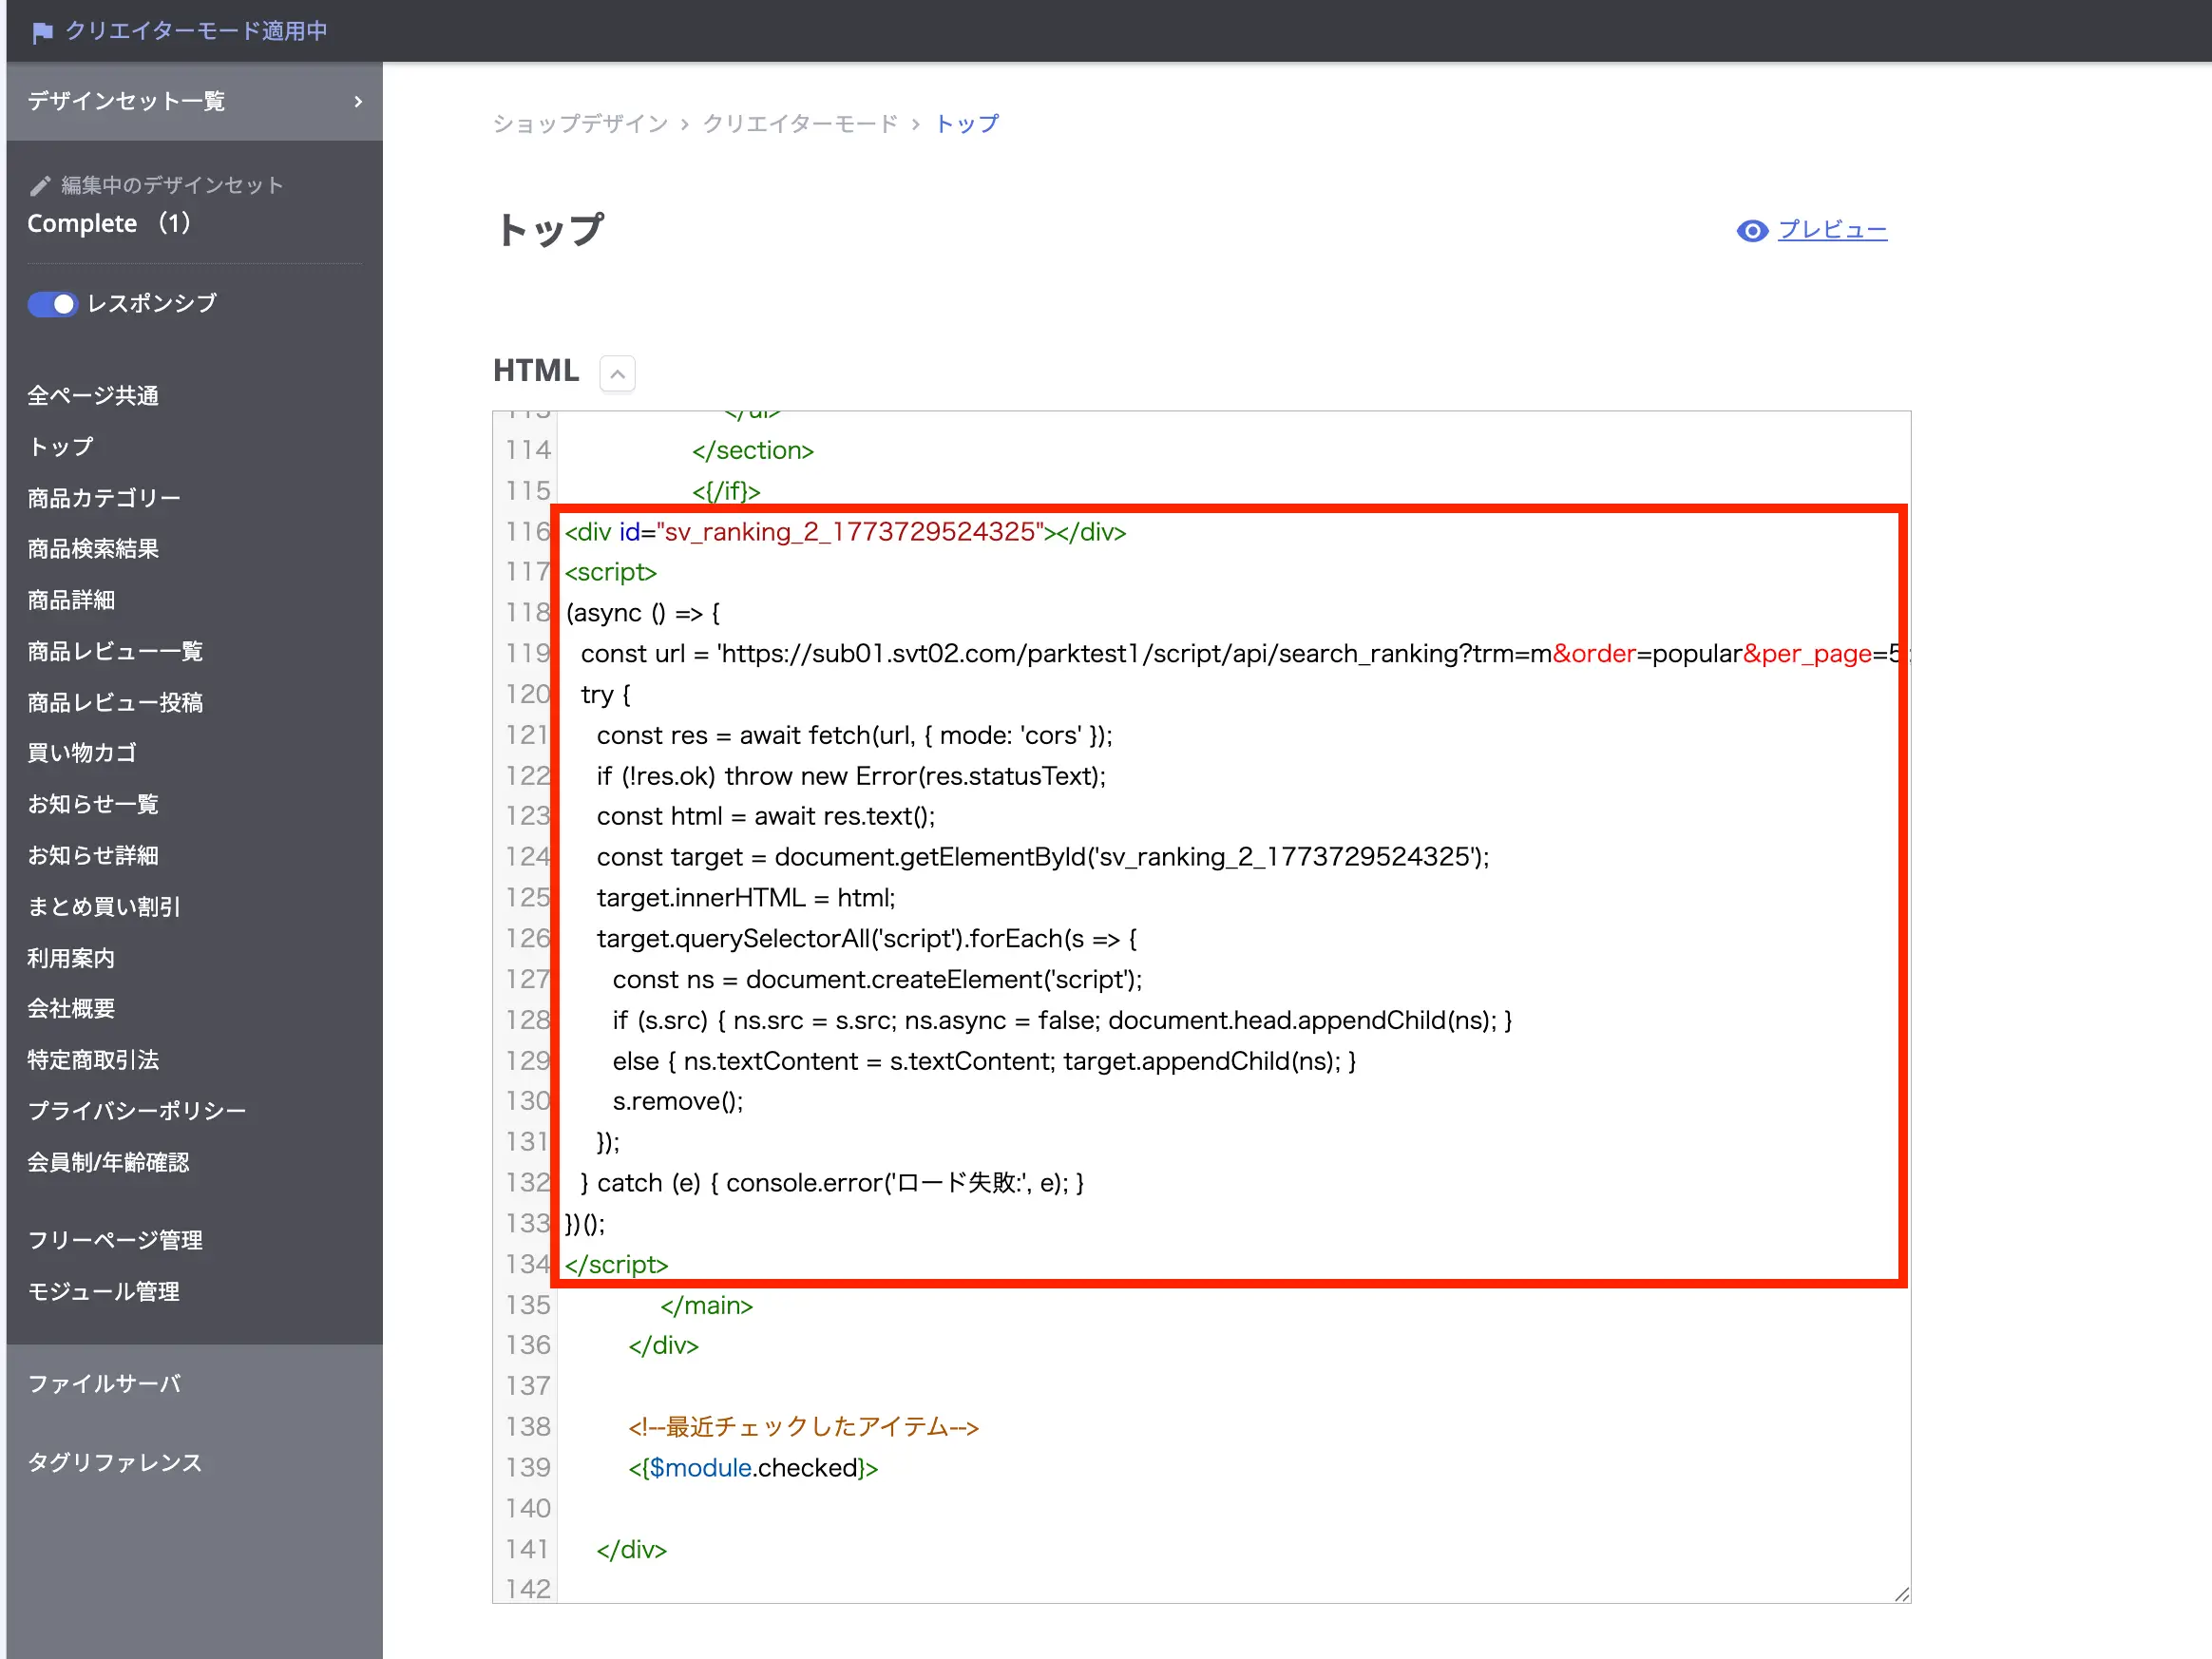2212x1659 pixels.
Task: Go to クリエイターモード breadcrumb
Action: click(x=800, y=124)
